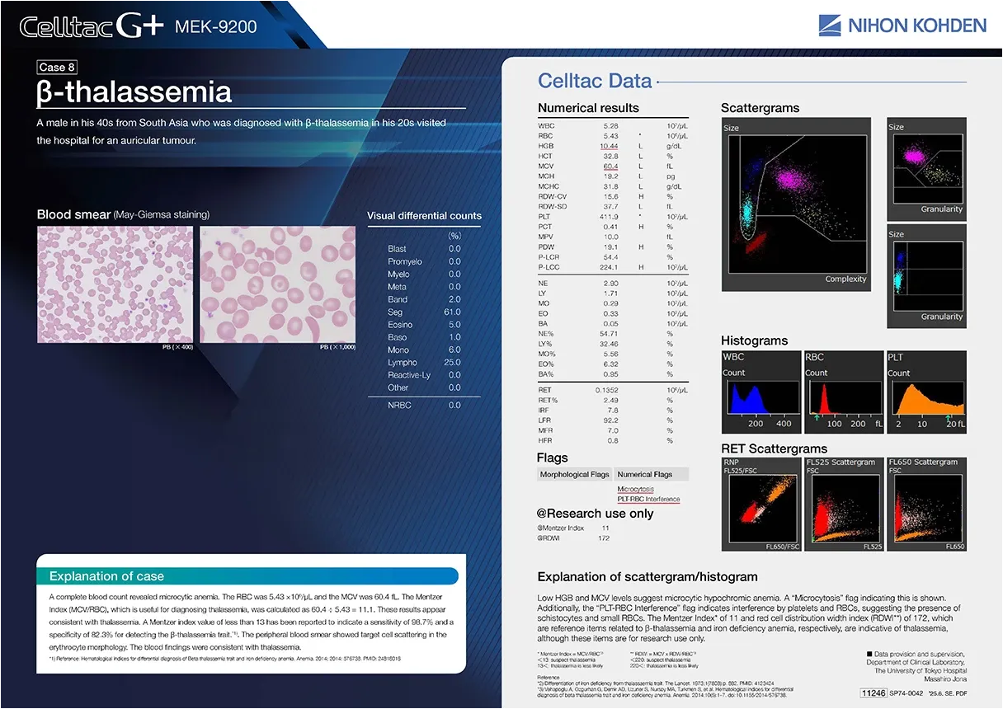The image size is (1003, 709).
Task: Click the Nihon Kohden logo
Action: click(902, 26)
